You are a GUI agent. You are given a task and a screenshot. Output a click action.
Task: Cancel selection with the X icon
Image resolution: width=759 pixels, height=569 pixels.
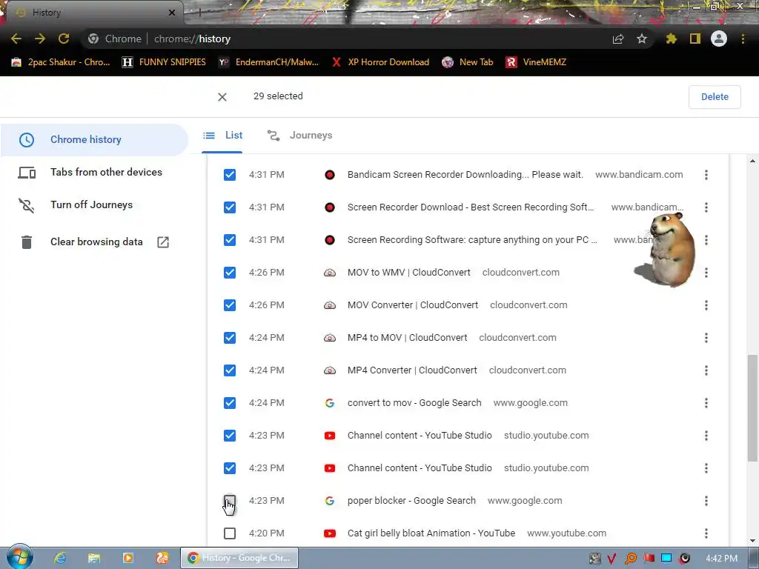tap(222, 97)
